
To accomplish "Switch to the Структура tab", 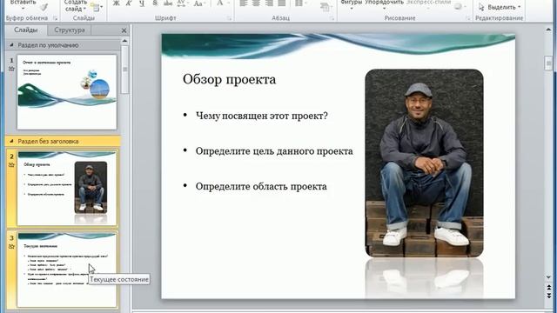I will pyautogui.click(x=70, y=30).
